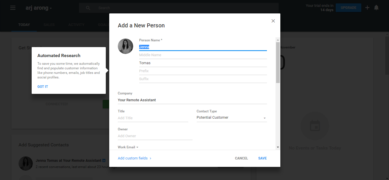Dismiss tooltip with GOT IT

click(x=43, y=87)
